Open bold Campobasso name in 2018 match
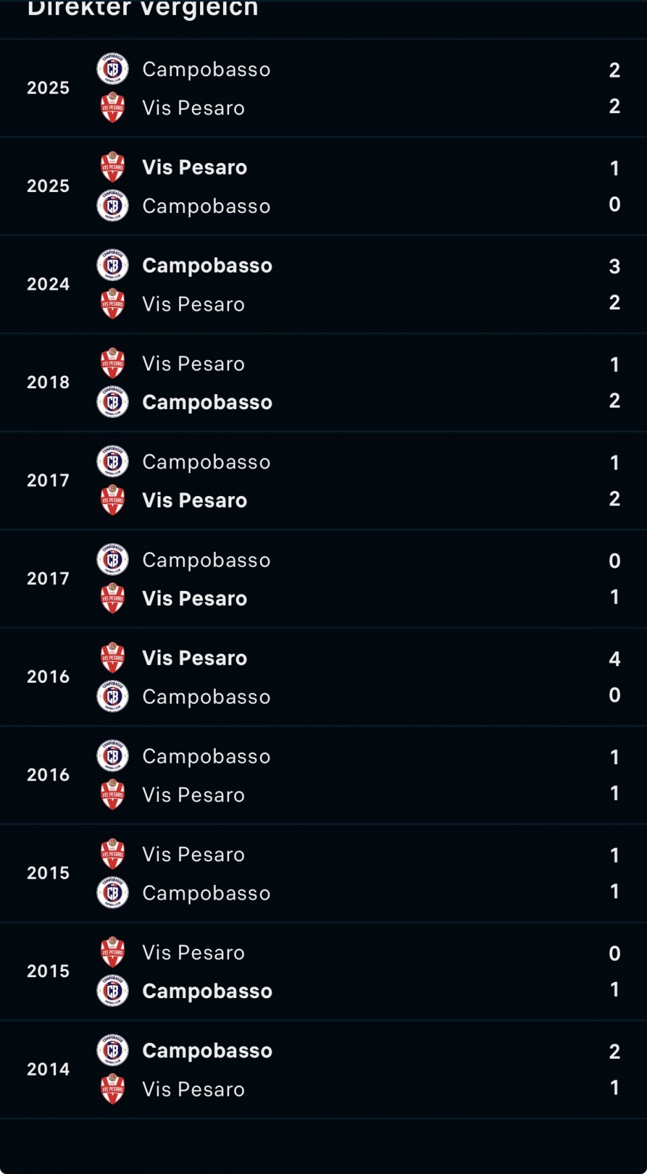 pos(207,402)
